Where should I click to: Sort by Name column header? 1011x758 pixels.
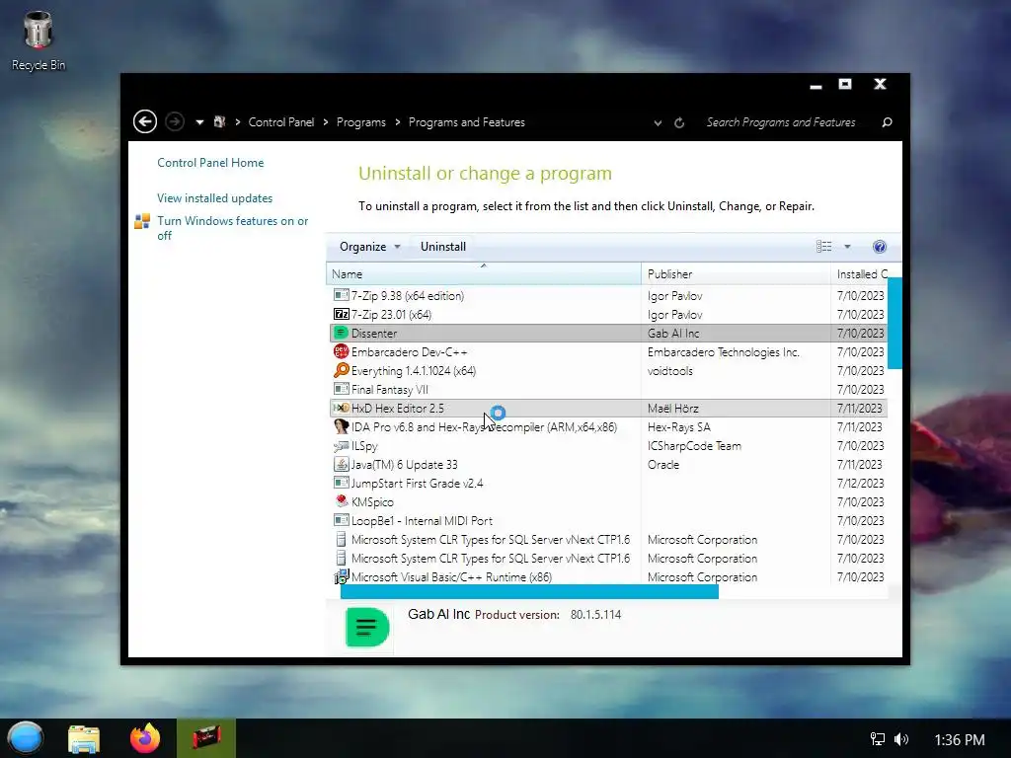(x=484, y=274)
